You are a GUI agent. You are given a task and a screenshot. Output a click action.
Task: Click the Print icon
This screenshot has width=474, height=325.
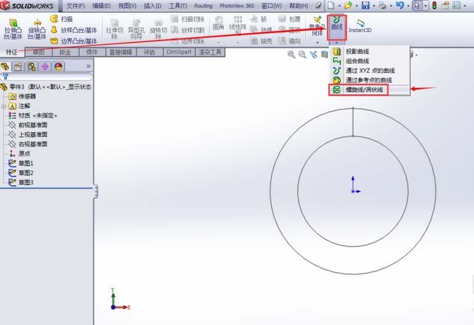383,5
